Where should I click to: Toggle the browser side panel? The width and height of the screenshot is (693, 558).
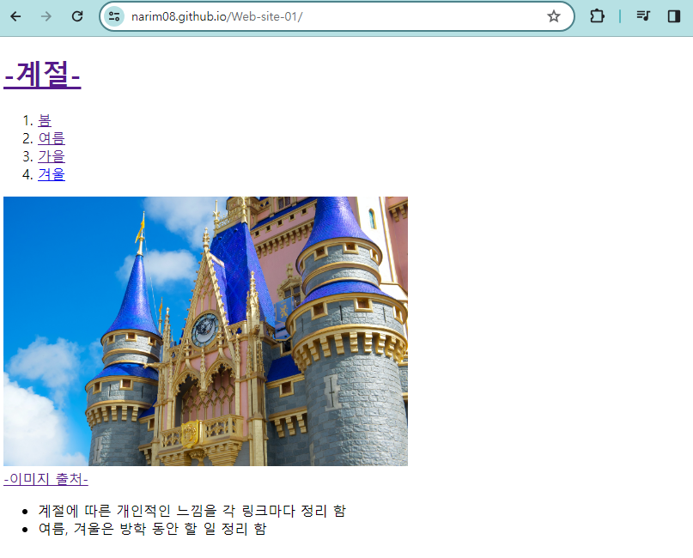(673, 16)
